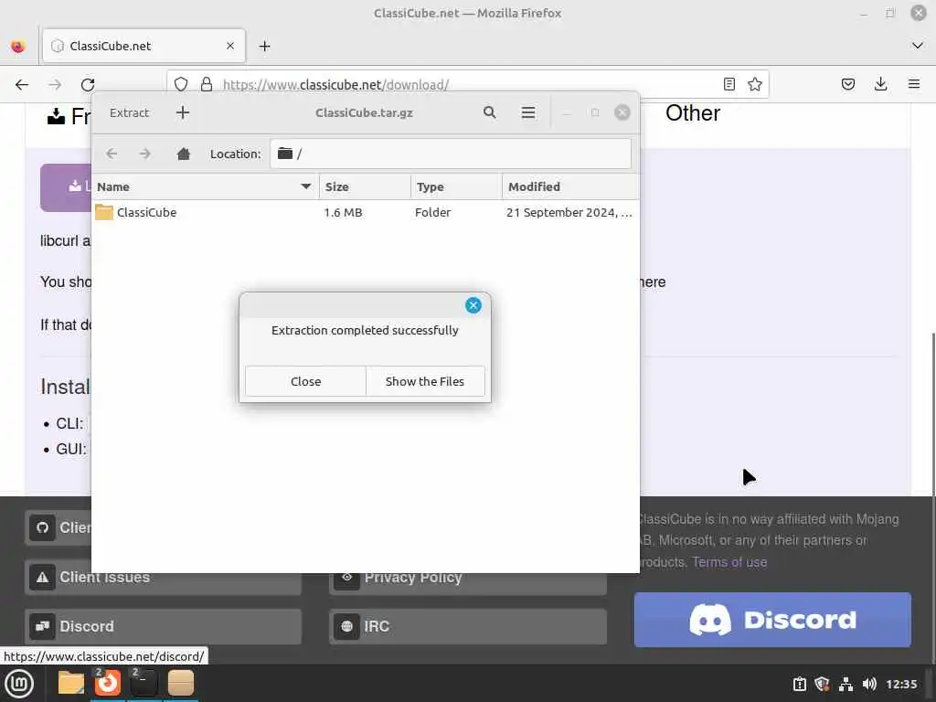
Task: Open a new Firefox tab
Action: pos(265,46)
